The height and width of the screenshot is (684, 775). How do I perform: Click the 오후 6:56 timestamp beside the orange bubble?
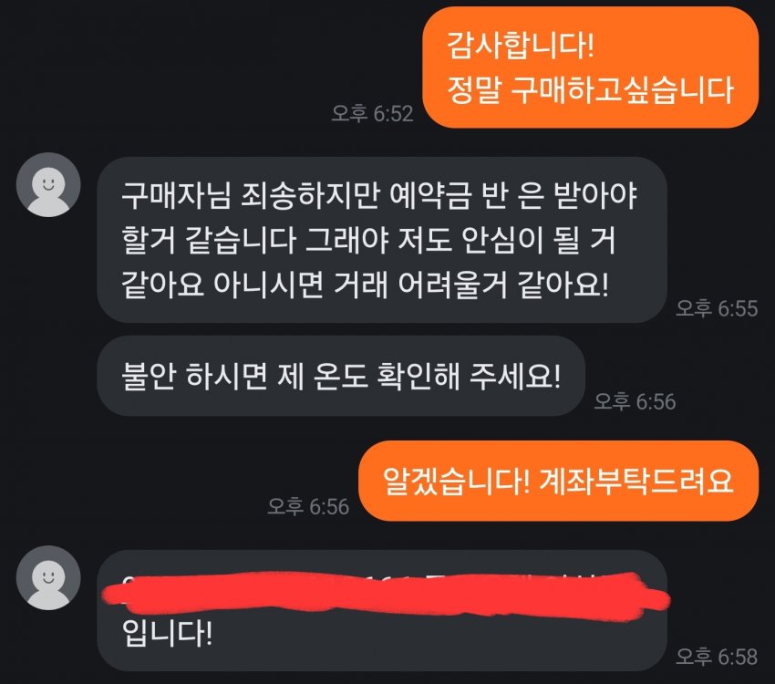pos(308,506)
